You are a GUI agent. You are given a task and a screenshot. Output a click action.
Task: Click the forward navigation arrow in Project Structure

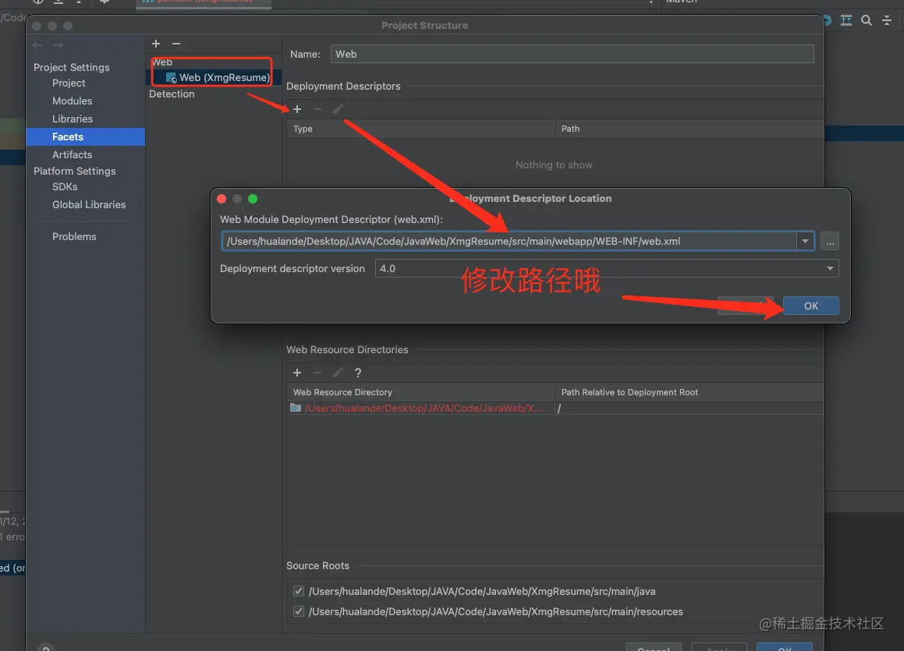pos(58,45)
